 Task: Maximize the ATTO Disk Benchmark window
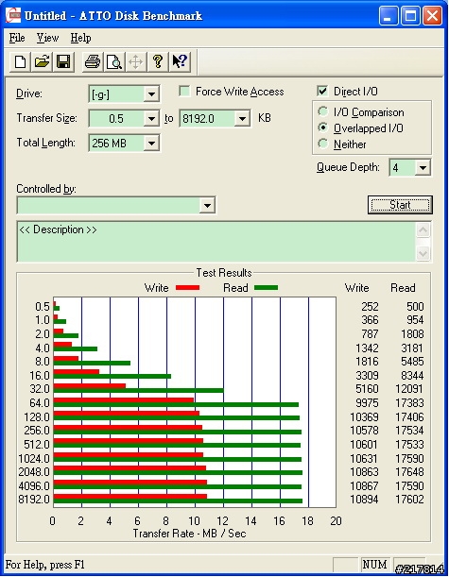coord(410,16)
